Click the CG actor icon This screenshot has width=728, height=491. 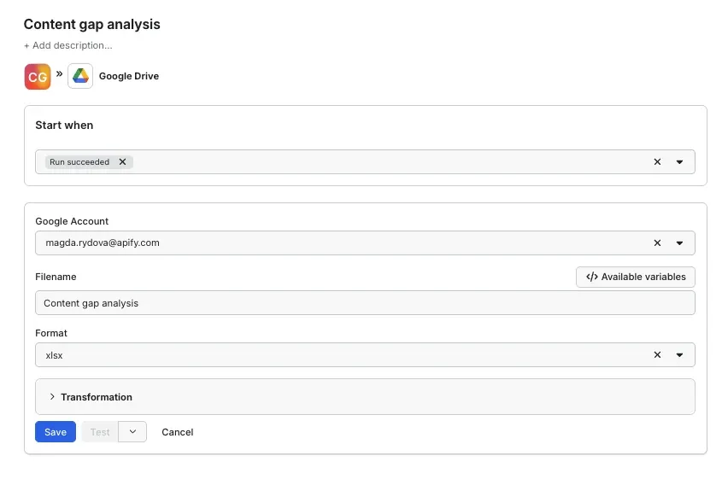(38, 77)
